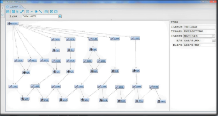This screenshot has width=218, height=116.
Task: Collapse the upper panel via the small triangle
Action: coord(111,20)
